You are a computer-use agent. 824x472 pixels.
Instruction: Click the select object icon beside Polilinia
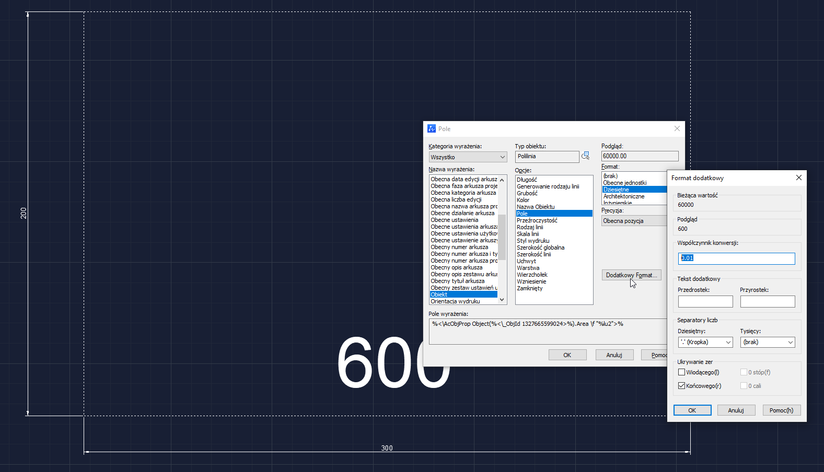[585, 156]
